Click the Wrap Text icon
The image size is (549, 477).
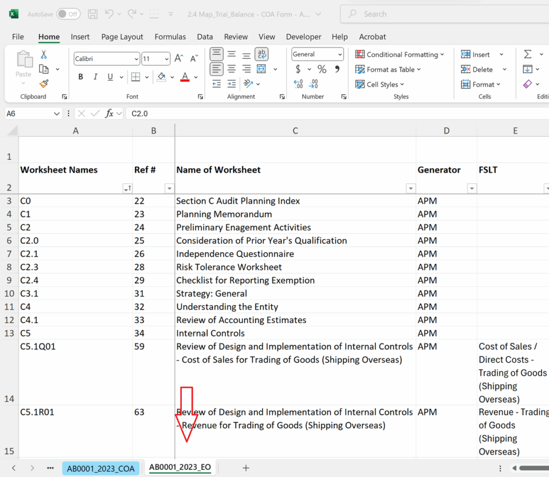click(x=261, y=54)
